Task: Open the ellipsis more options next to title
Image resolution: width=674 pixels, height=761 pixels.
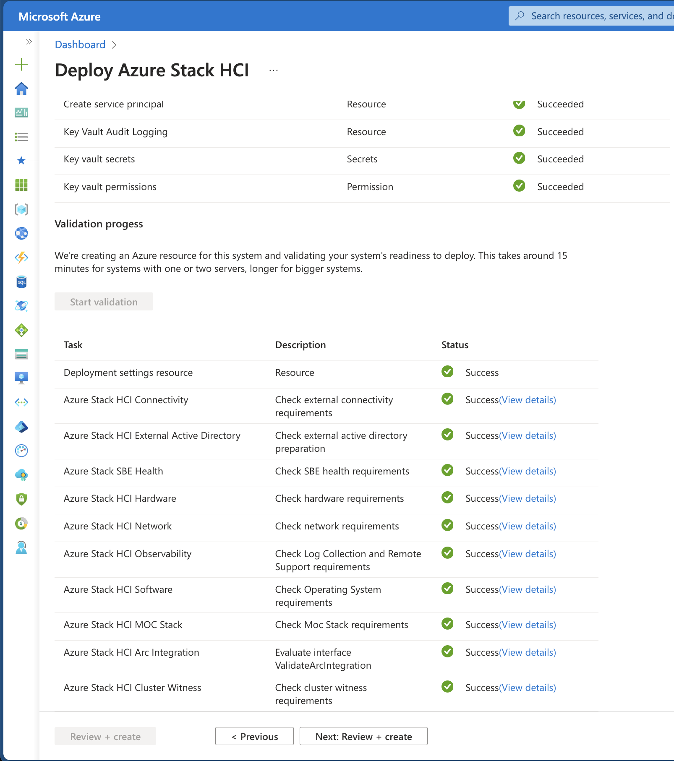Action: (x=274, y=70)
